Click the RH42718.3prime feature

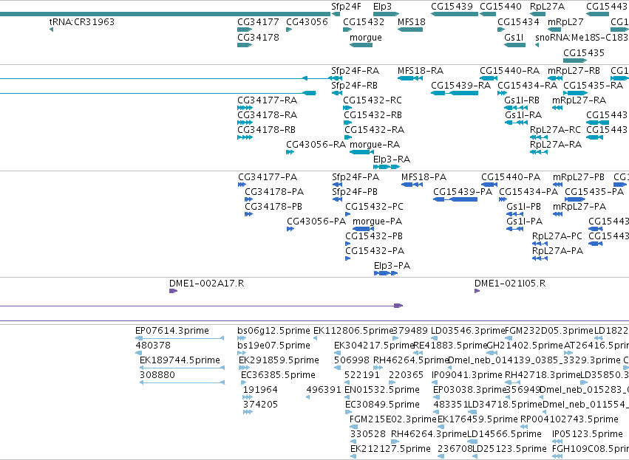tap(513, 382)
